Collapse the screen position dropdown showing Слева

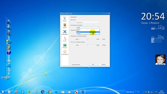point(88,27)
